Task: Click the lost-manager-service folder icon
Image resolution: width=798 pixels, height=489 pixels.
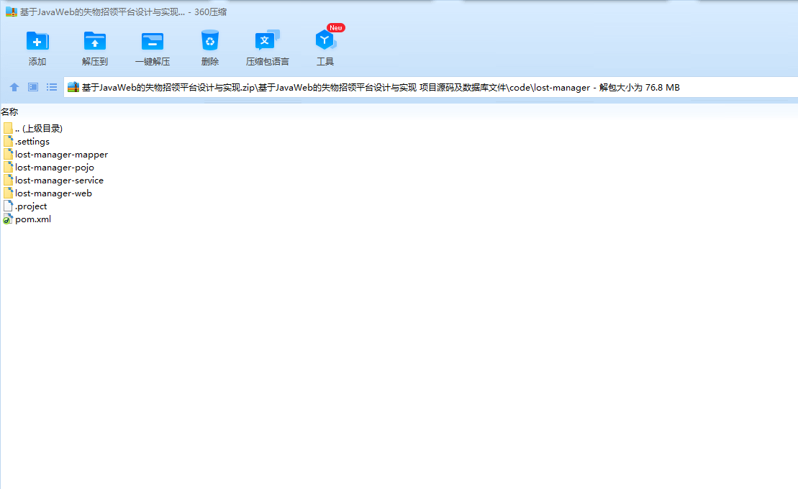Action: (x=8, y=180)
